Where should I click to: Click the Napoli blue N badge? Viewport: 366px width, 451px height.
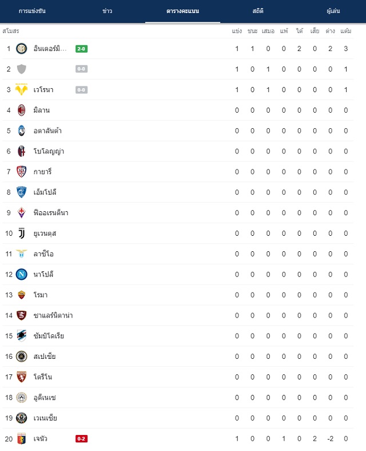[22, 274]
